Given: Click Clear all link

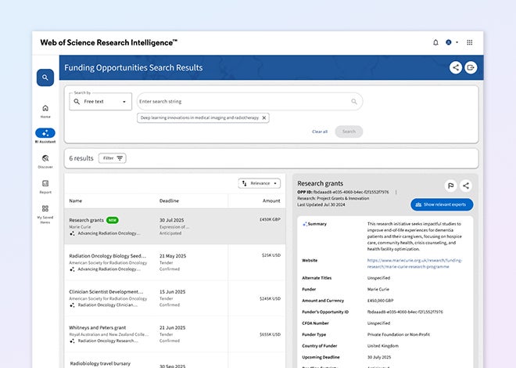Looking at the screenshot, I should 320,132.
